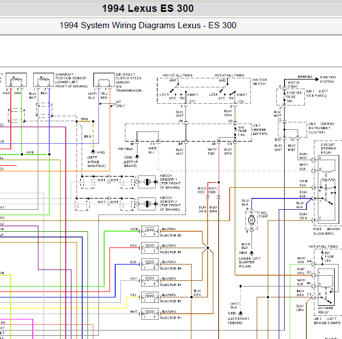
Task: Click the 'INJECTOR #4' label
Action: [x=171, y=268]
